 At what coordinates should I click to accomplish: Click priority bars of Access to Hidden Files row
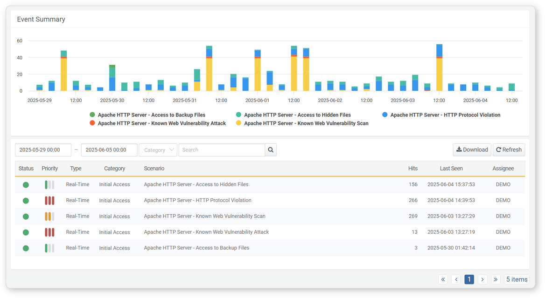[49, 184]
